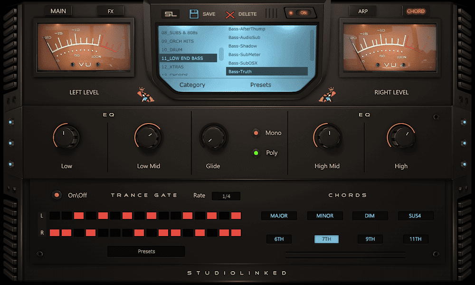This screenshot has height=285, width=475.
Task: Toggle the 9TH chord button
Action: point(370,239)
